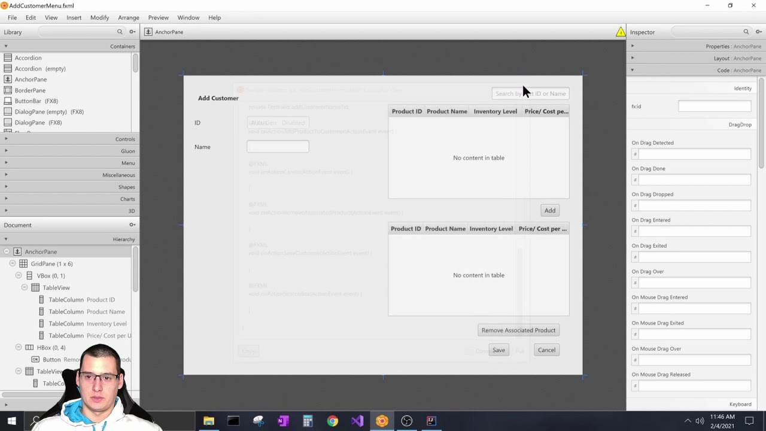This screenshot has width=766, height=431.
Task: Expand the Layout : AnchorPane inspector section
Action: pos(696,58)
